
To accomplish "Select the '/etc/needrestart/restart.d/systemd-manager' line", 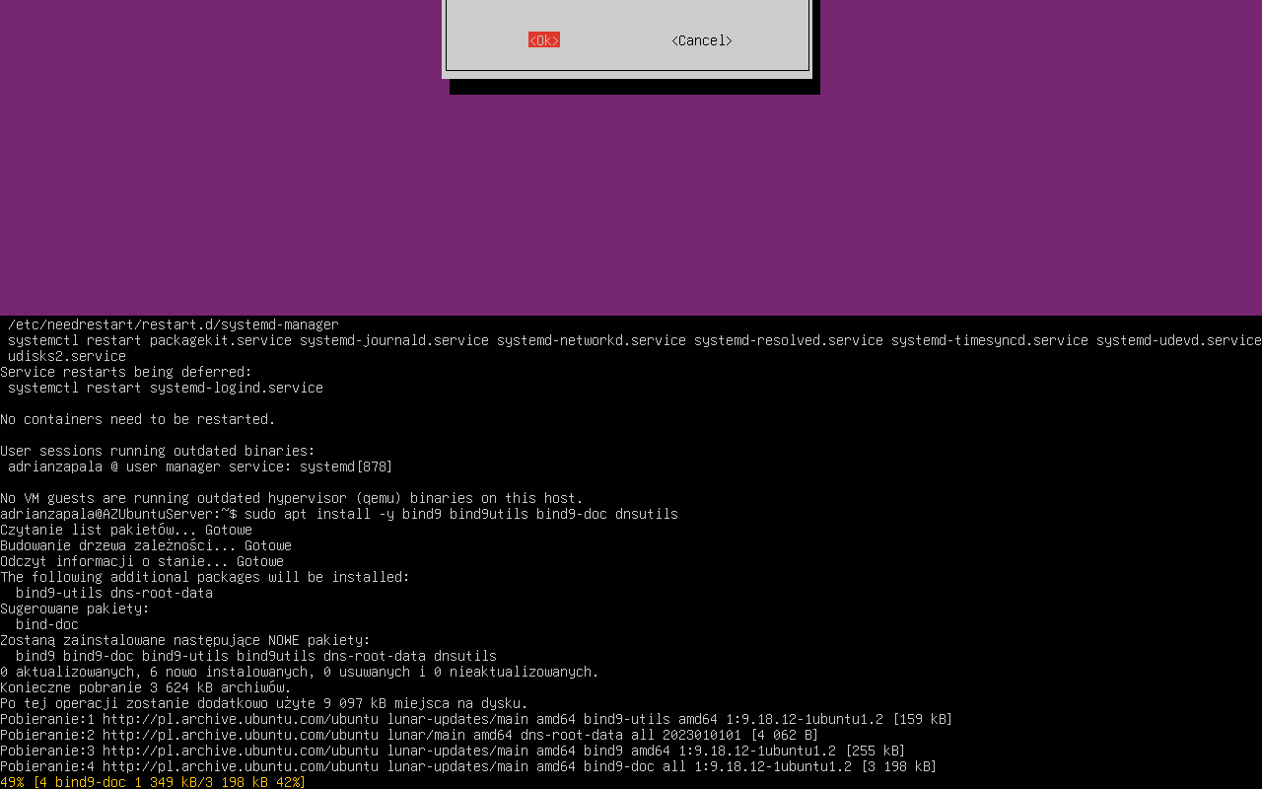I will pyautogui.click(x=174, y=324).
